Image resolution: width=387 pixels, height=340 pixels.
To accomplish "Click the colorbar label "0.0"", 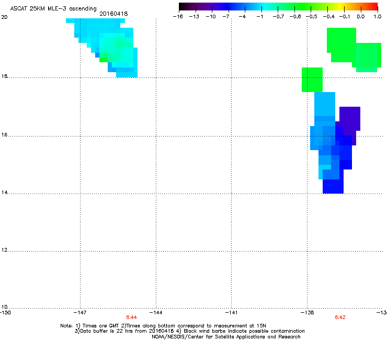I will [x=361, y=17].
